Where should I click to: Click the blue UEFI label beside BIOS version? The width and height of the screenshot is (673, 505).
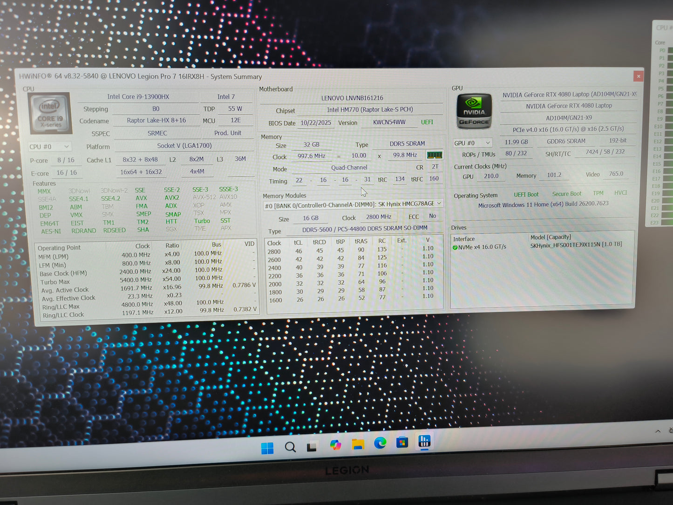point(427,122)
